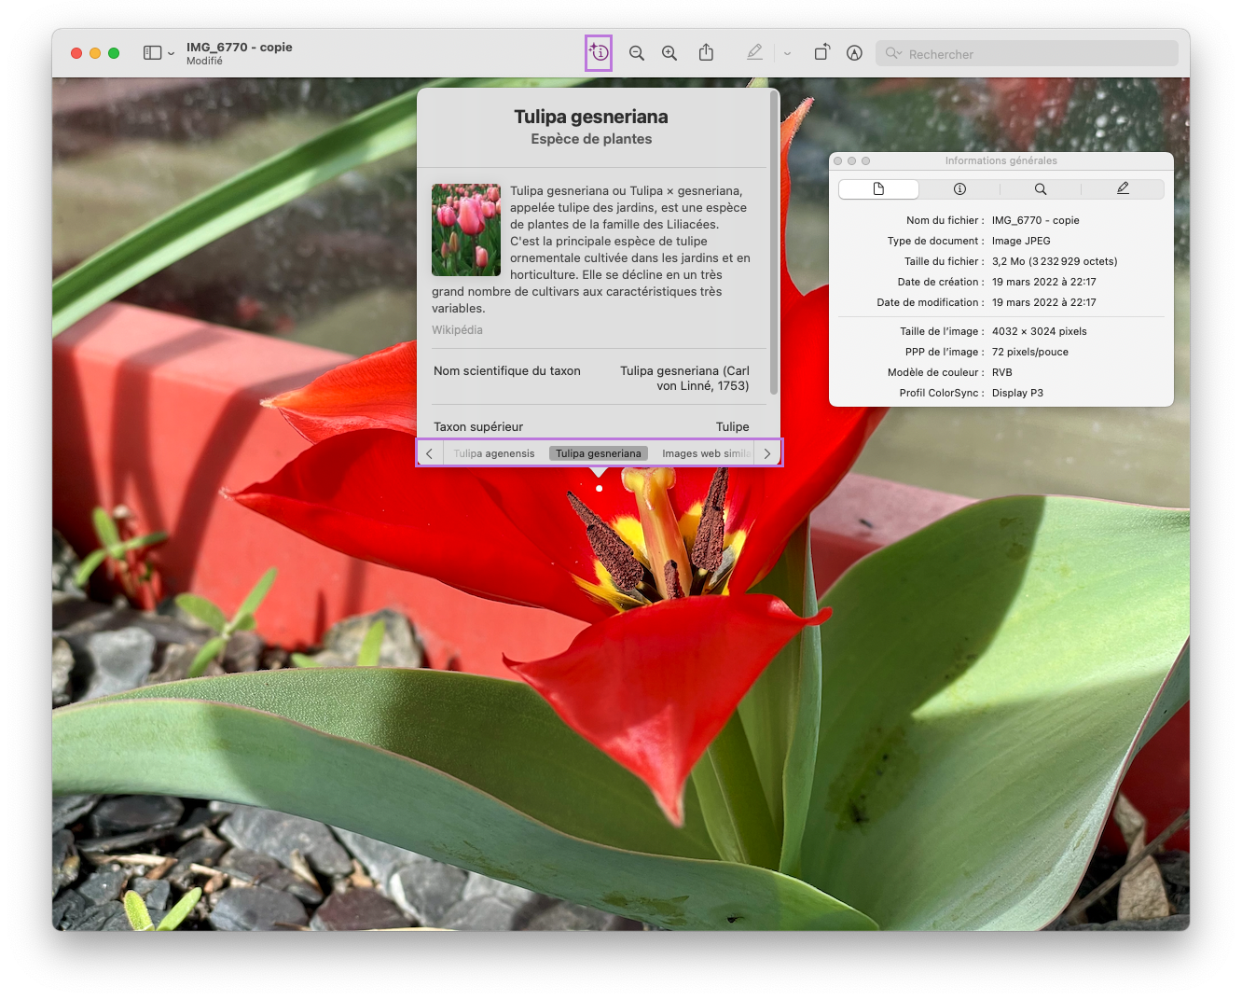
Task: Select the zoom out magnifier icon
Action: pyautogui.click(x=637, y=53)
